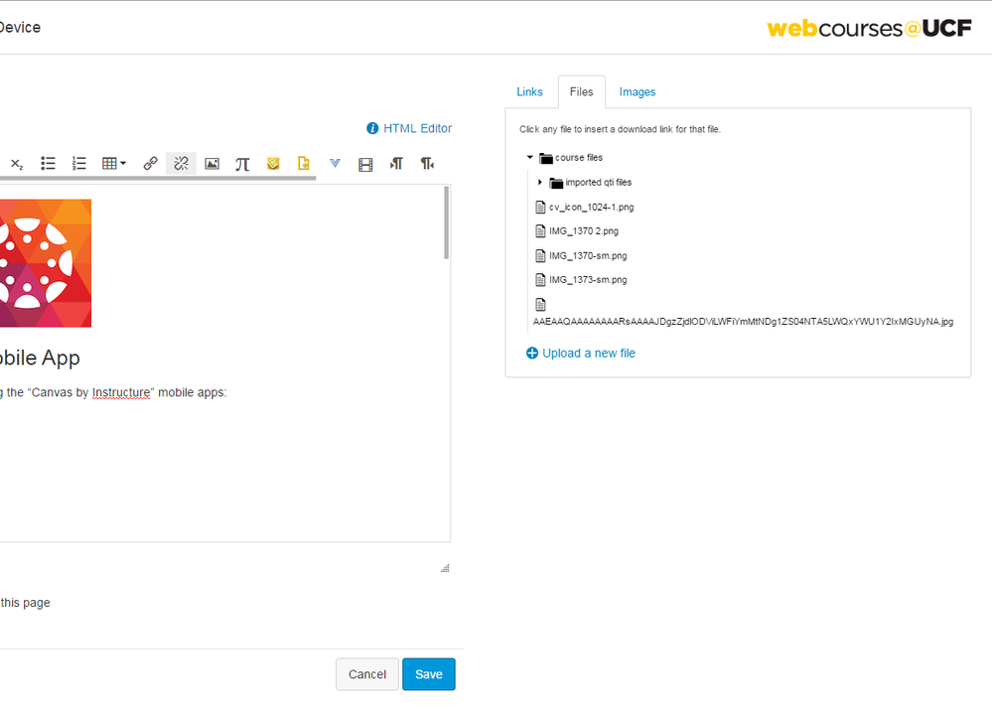Image resolution: width=992 pixels, height=723 pixels.
Task: Select the long AAEAAQAAAA .jpg file name
Action: pyautogui.click(x=743, y=322)
